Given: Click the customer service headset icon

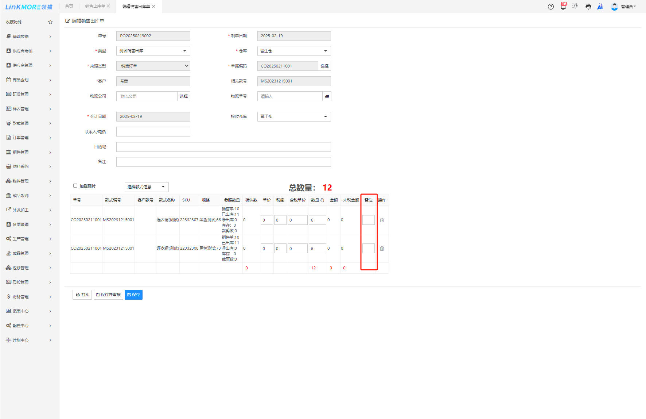Looking at the screenshot, I should pos(588,7).
